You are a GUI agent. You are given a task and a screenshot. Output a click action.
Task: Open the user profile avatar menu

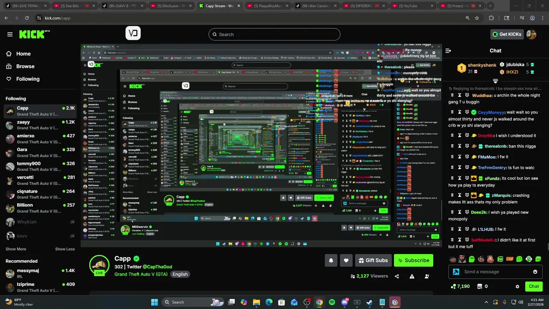pos(531,34)
